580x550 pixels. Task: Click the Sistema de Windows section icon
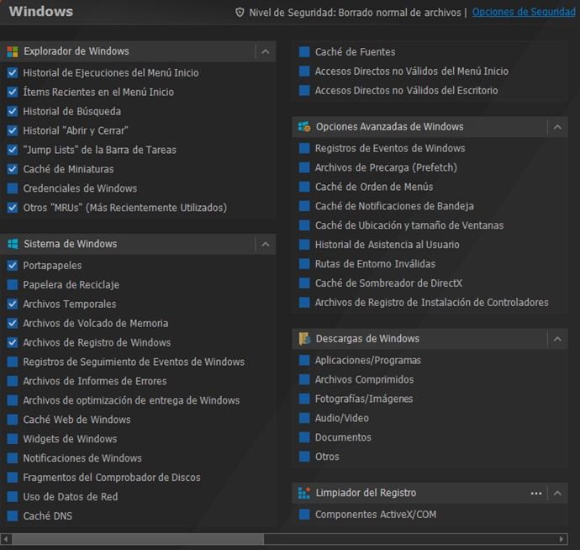coord(13,244)
